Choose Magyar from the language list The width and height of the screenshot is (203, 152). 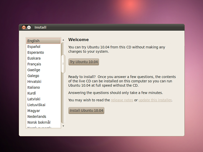tap(43, 111)
